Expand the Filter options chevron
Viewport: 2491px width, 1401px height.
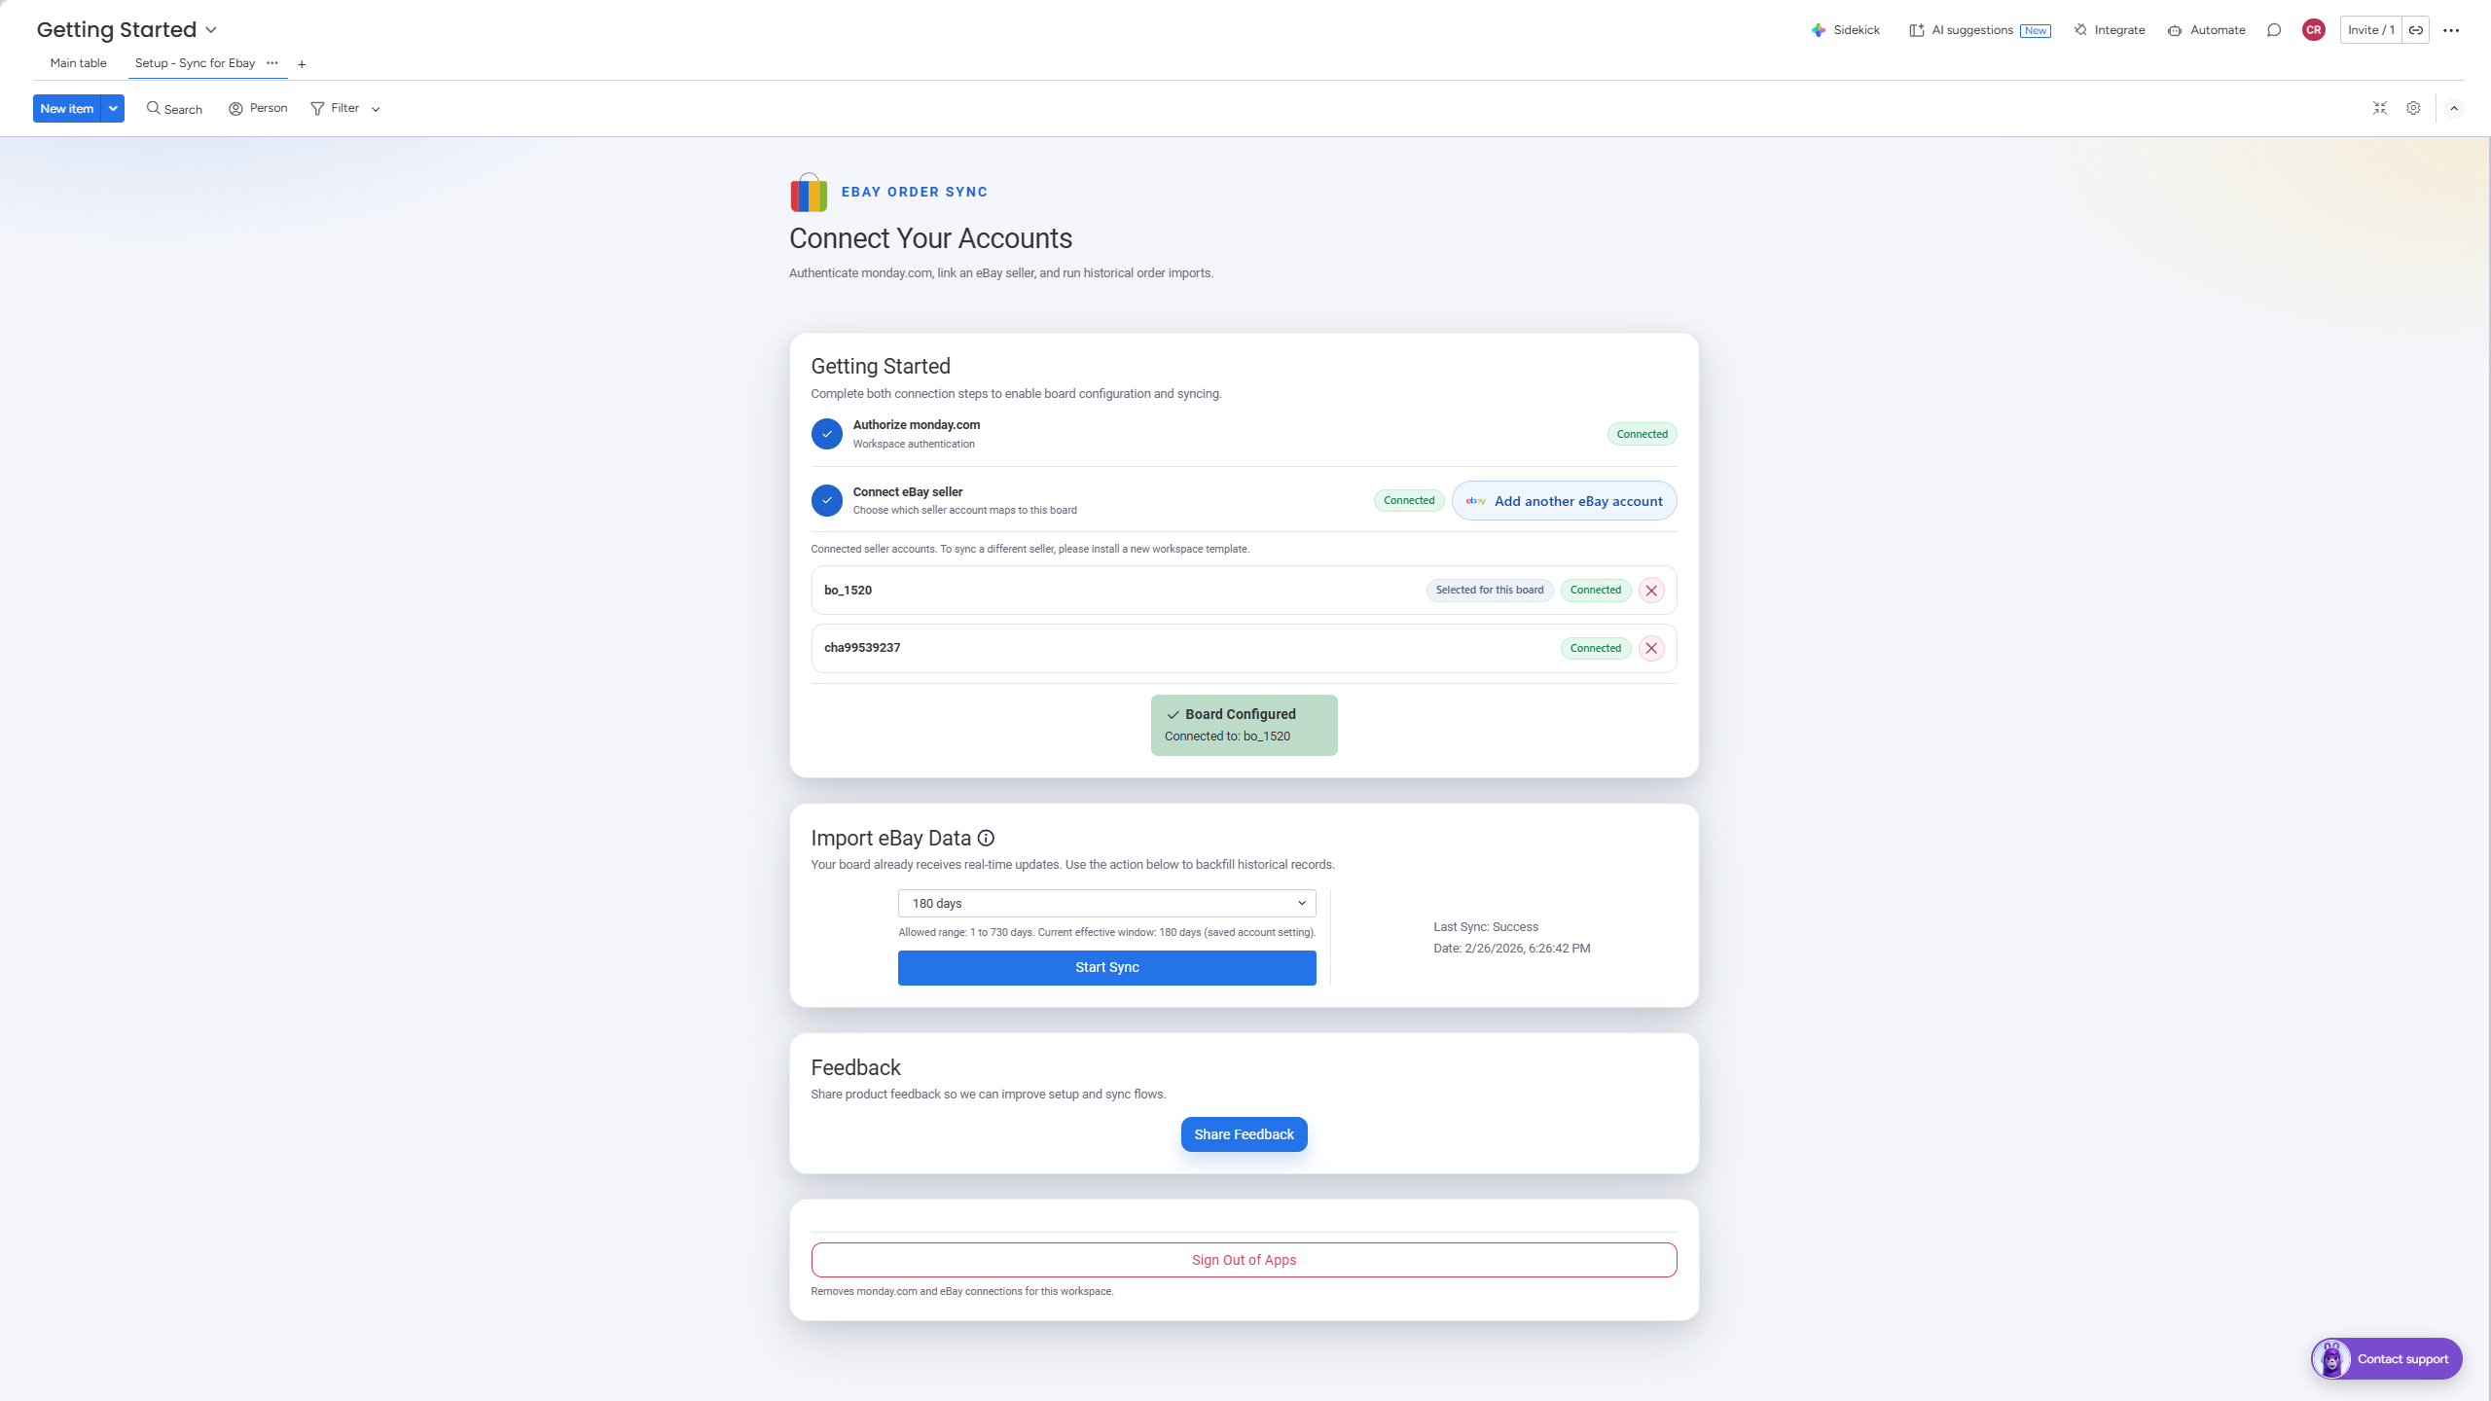tap(376, 109)
